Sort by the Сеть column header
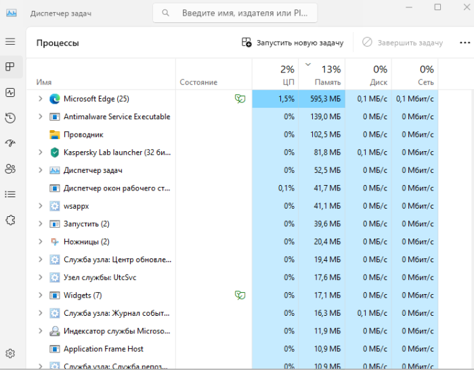Viewport: 474px width, 370px height. [415, 75]
